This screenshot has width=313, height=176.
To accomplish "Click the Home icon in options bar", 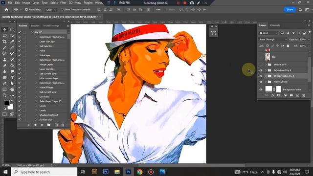I will coord(6,10).
